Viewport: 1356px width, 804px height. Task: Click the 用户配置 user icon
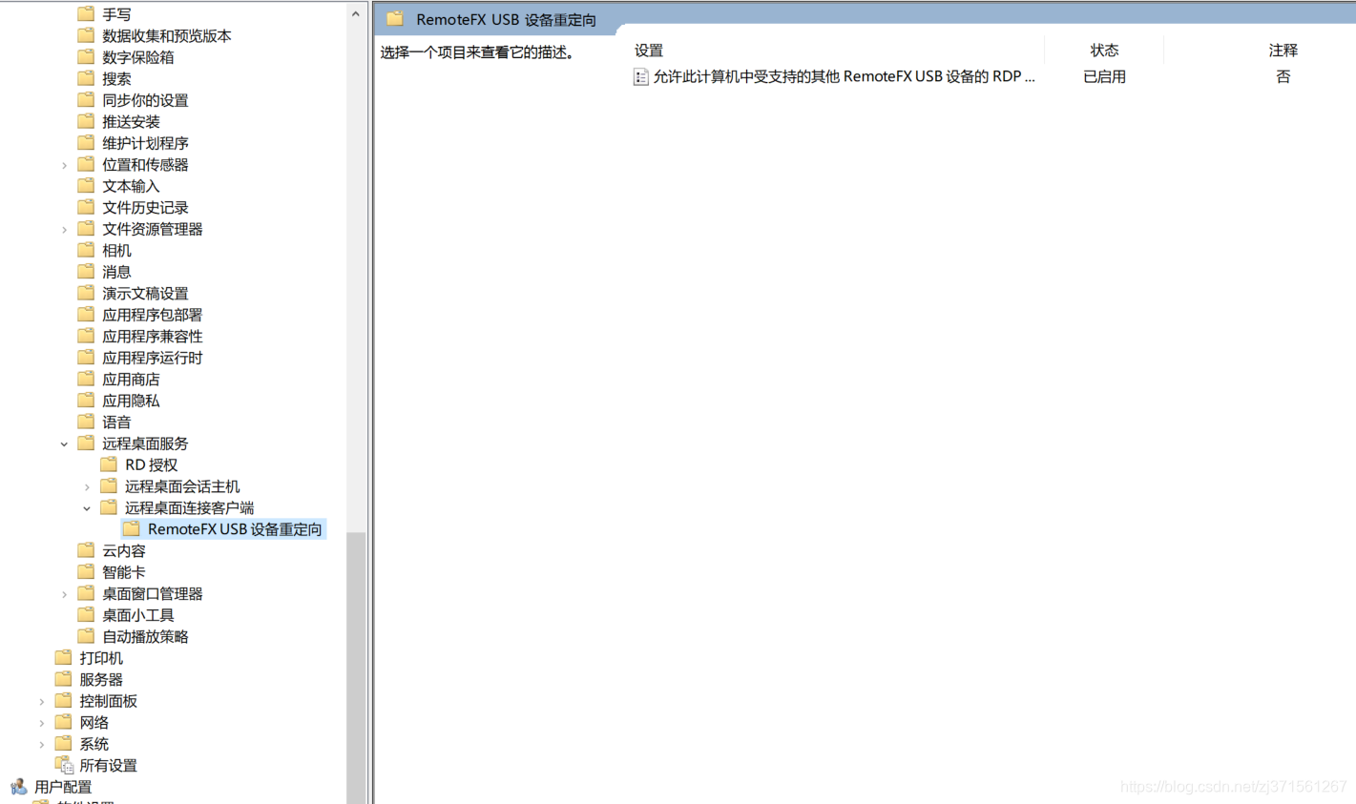tap(19, 787)
